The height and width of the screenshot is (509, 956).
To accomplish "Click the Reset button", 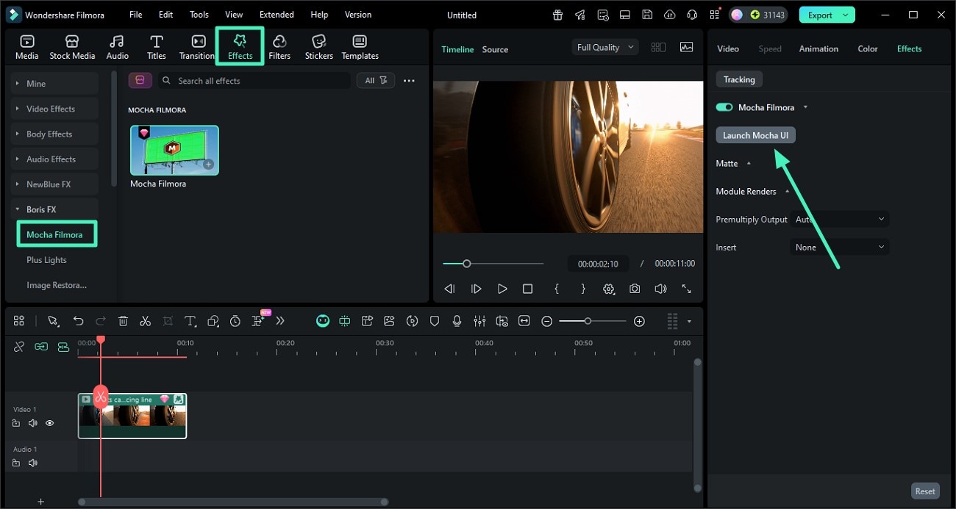I will click(924, 491).
